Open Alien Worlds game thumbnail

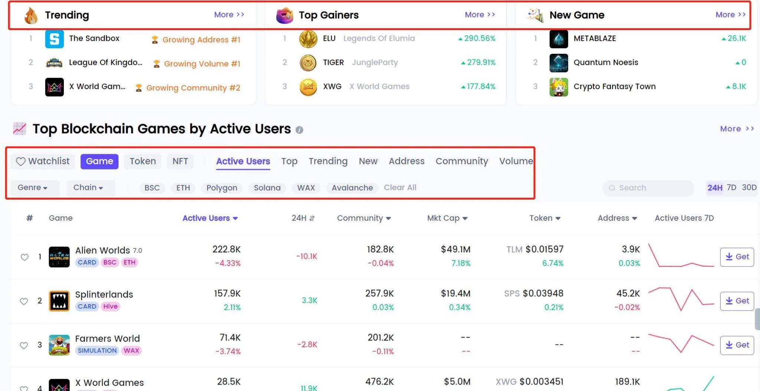click(59, 257)
